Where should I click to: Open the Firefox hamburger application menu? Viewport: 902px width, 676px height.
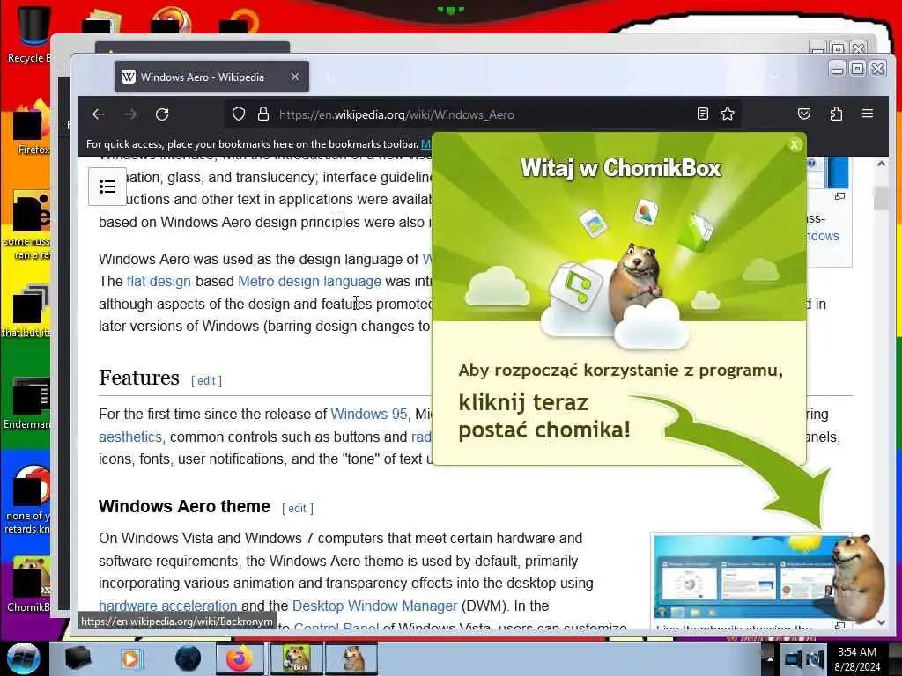868,114
